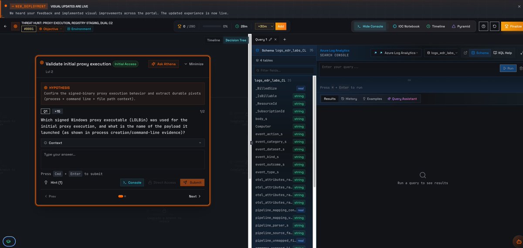Expand the Context section
Screen dimensions: 523x248
click(122, 143)
